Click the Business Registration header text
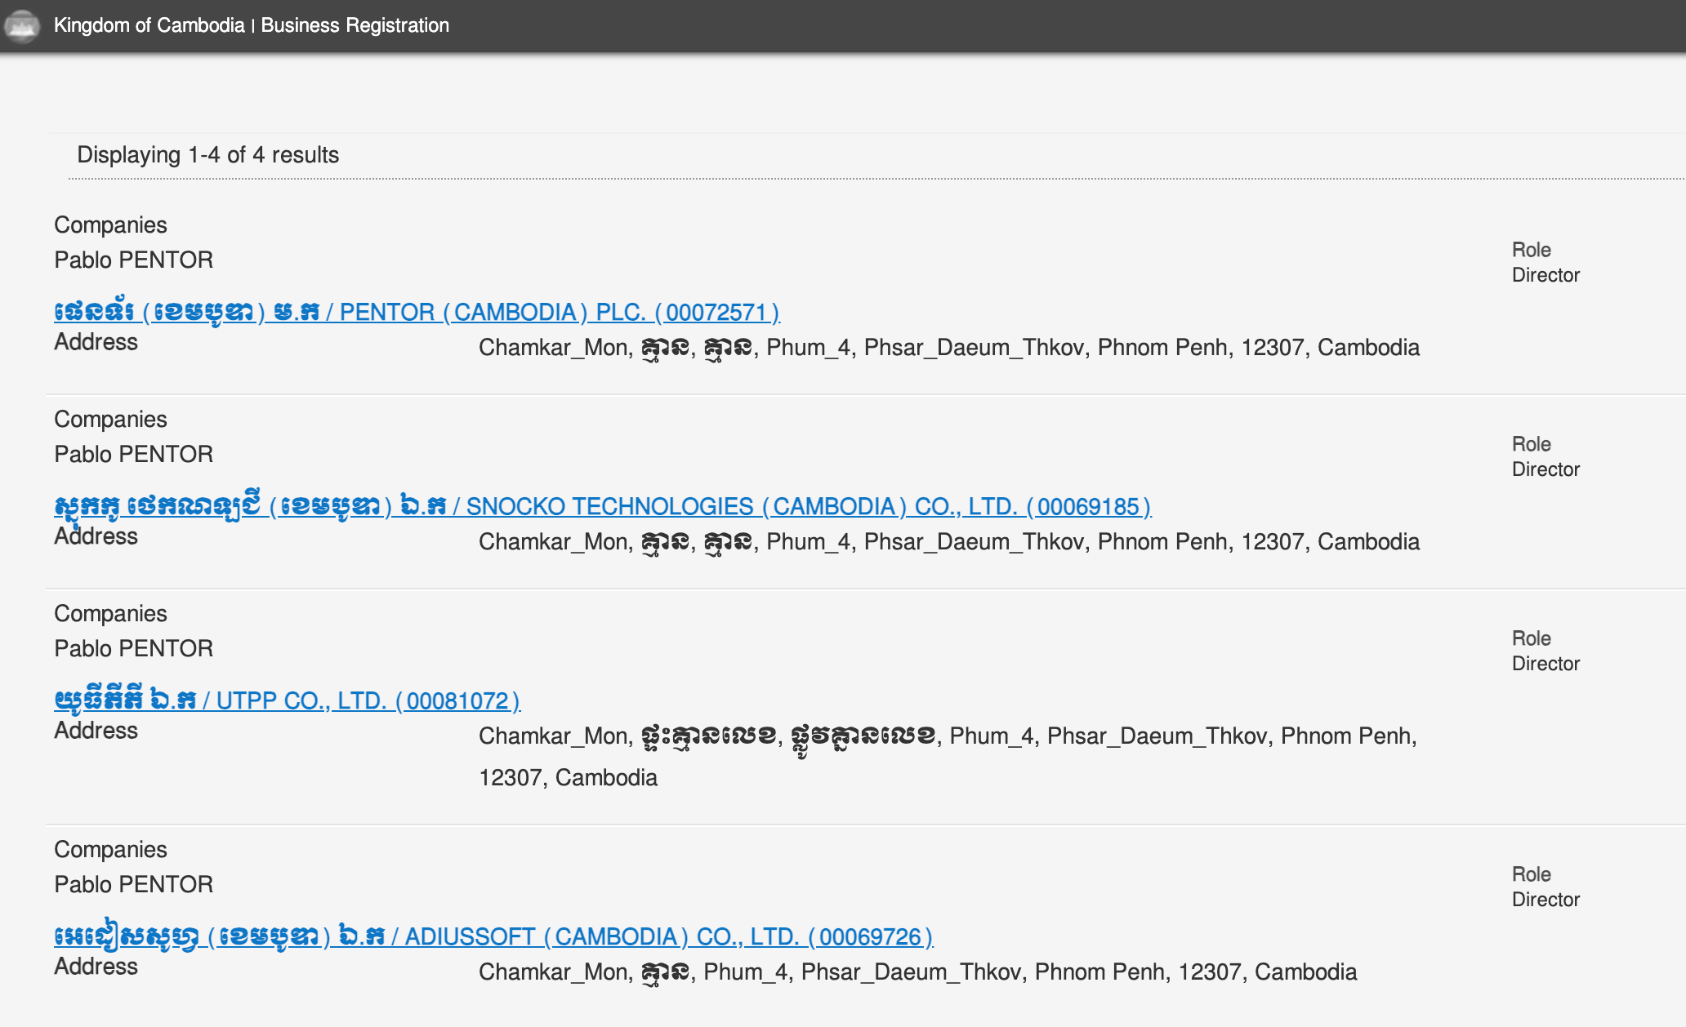Image resolution: width=1686 pixels, height=1027 pixels. 355,25
